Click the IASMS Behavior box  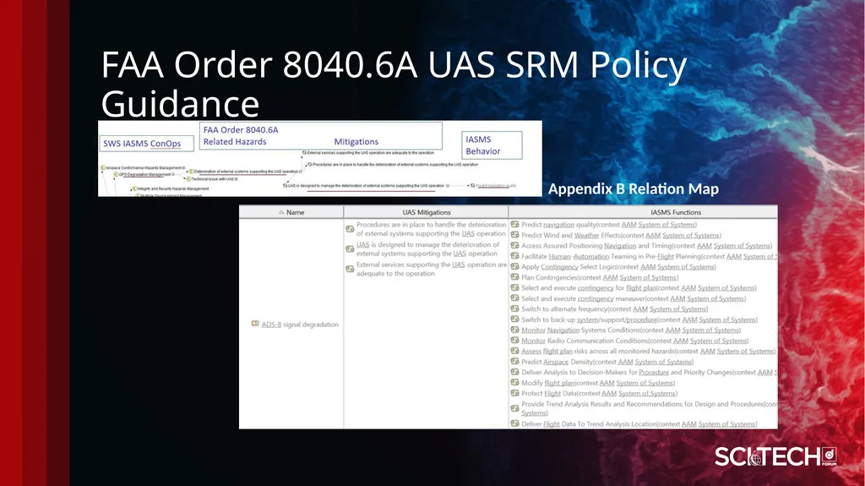point(492,145)
